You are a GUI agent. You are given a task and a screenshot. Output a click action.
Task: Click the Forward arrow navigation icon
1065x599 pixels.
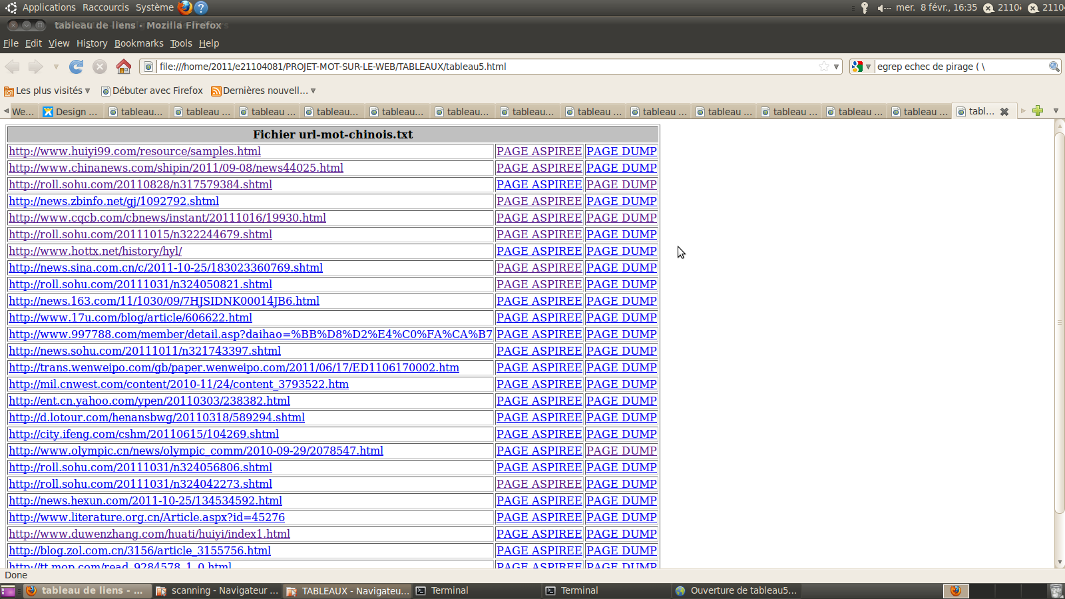(36, 67)
